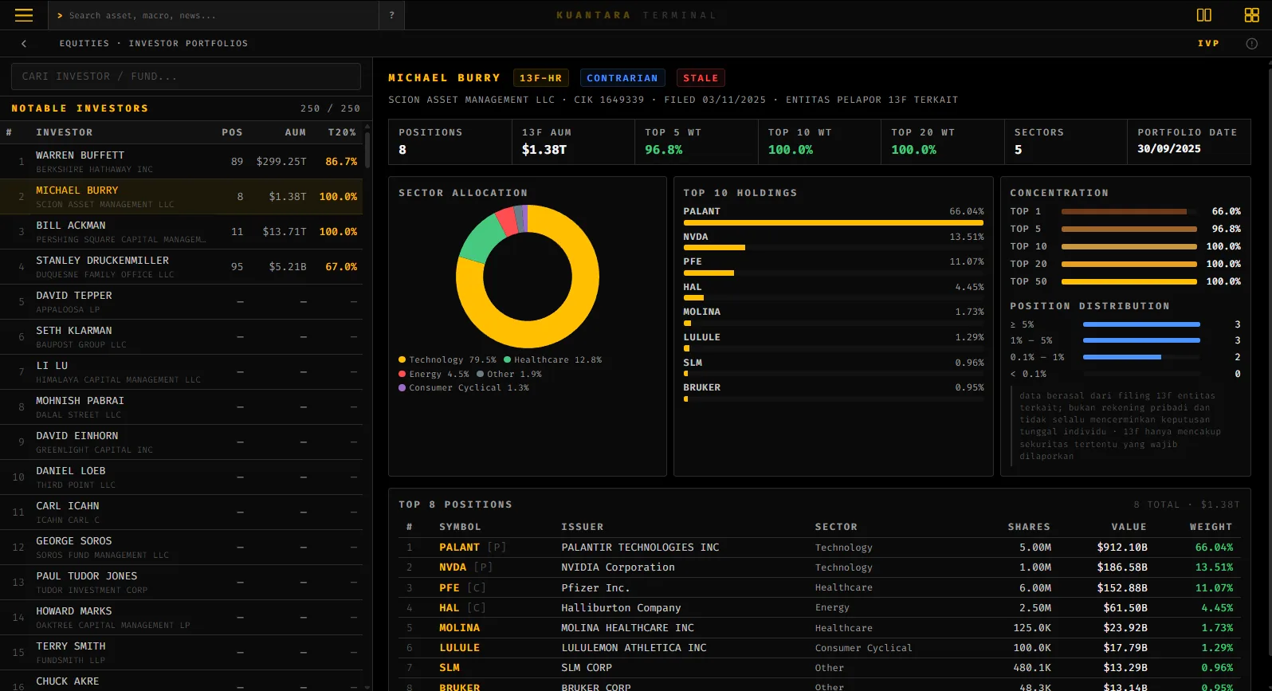
Task: Sort positions by ISSUER column
Action: (583, 527)
